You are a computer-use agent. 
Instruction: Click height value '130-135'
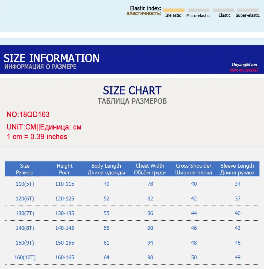(65, 213)
